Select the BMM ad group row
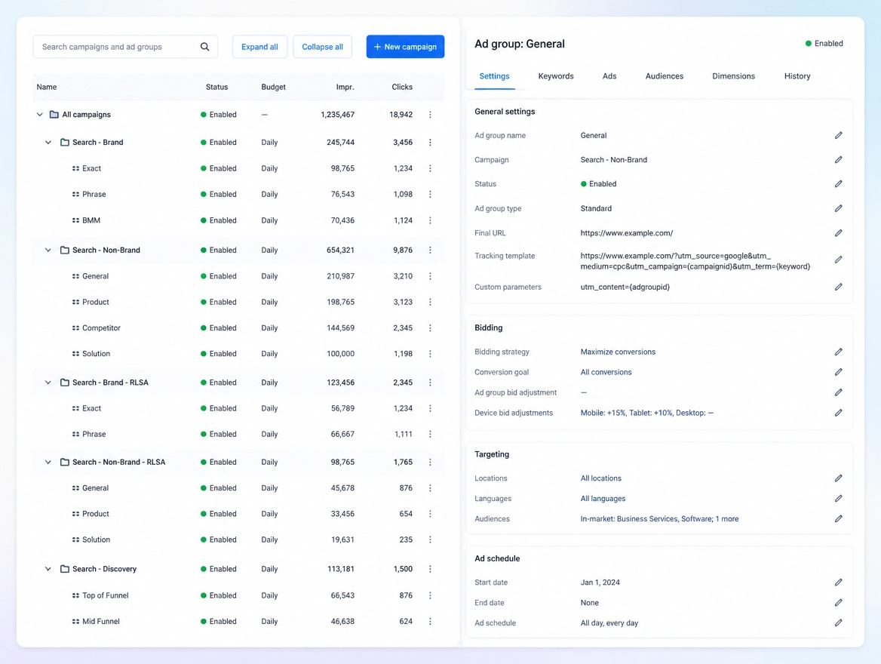Image resolution: width=881 pixels, height=664 pixels. click(238, 220)
